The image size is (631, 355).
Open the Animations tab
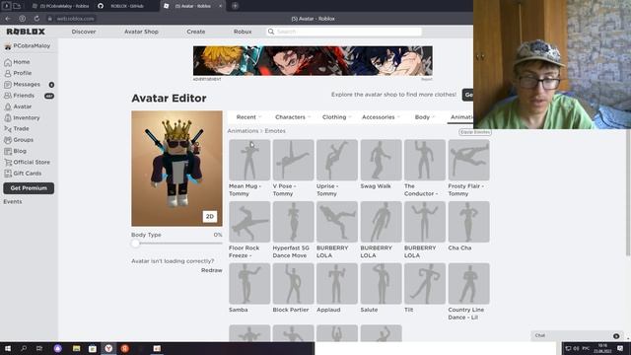click(x=461, y=117)
